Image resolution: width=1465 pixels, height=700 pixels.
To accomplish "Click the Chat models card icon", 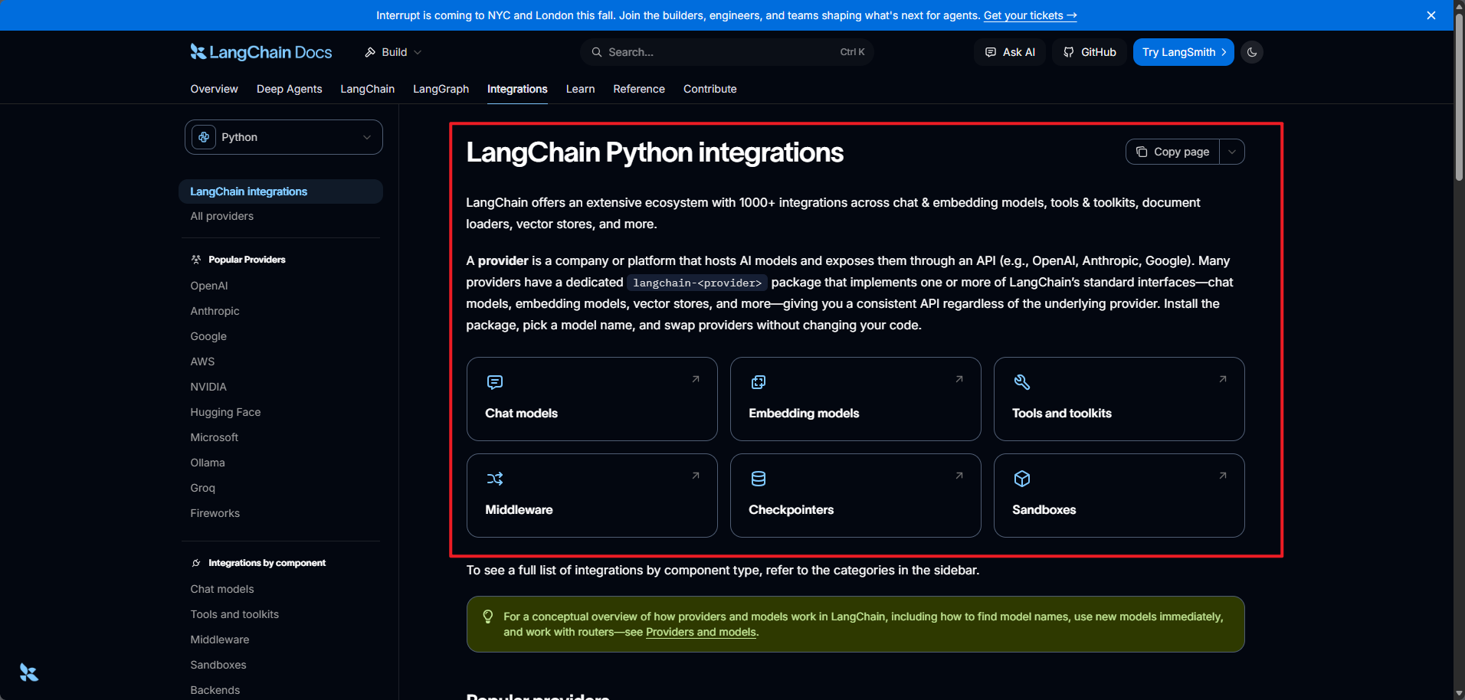I will pos(495,382).
